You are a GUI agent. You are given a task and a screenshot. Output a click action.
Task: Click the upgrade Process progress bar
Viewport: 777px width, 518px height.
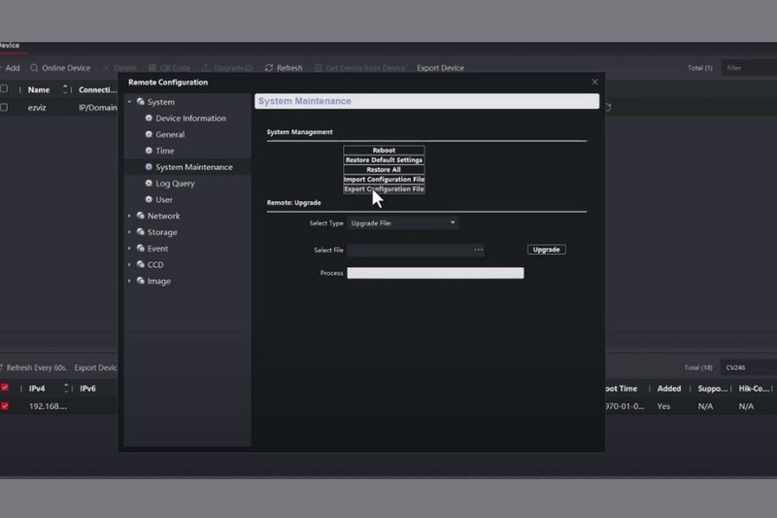[435, 273]
